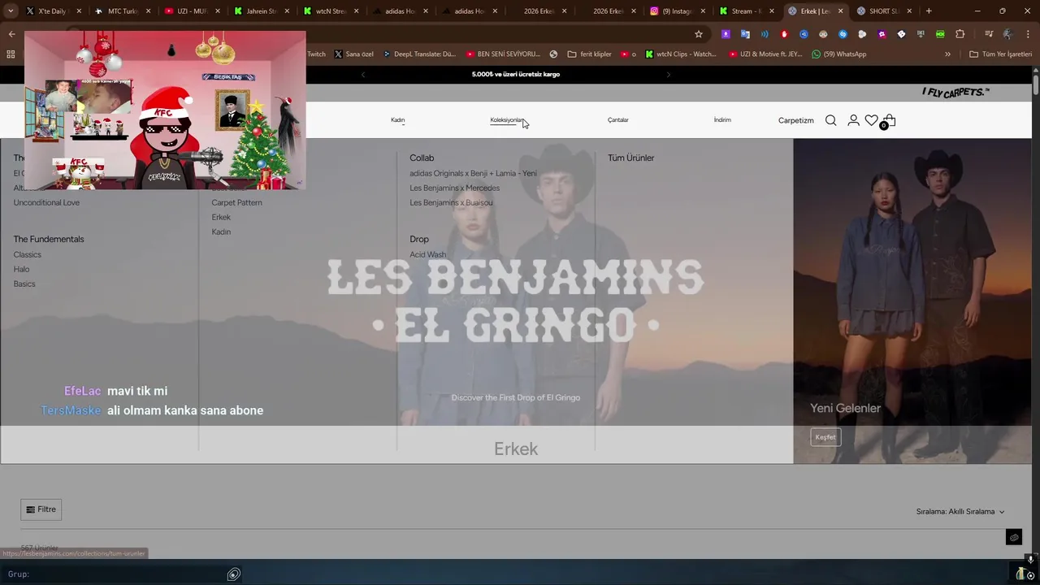The image size is (1040, 585).
Task: Open the Extensions puzzle-piece icon
Action: click(x=960, y=34)
